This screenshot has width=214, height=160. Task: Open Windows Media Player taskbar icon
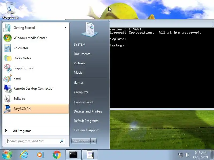(x=40, y=155)
